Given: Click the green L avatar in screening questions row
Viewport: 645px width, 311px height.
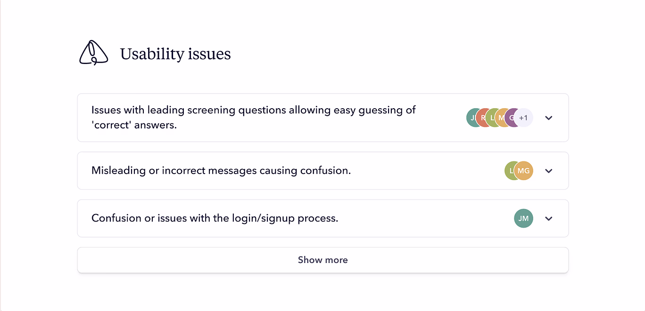Looking at the screenshot, I should 492,118.
